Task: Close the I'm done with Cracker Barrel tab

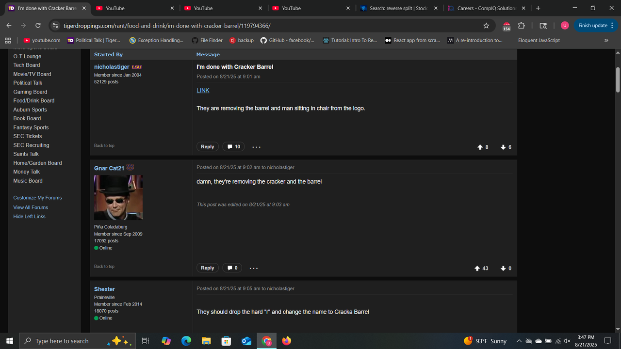Action: coord(84,8)
